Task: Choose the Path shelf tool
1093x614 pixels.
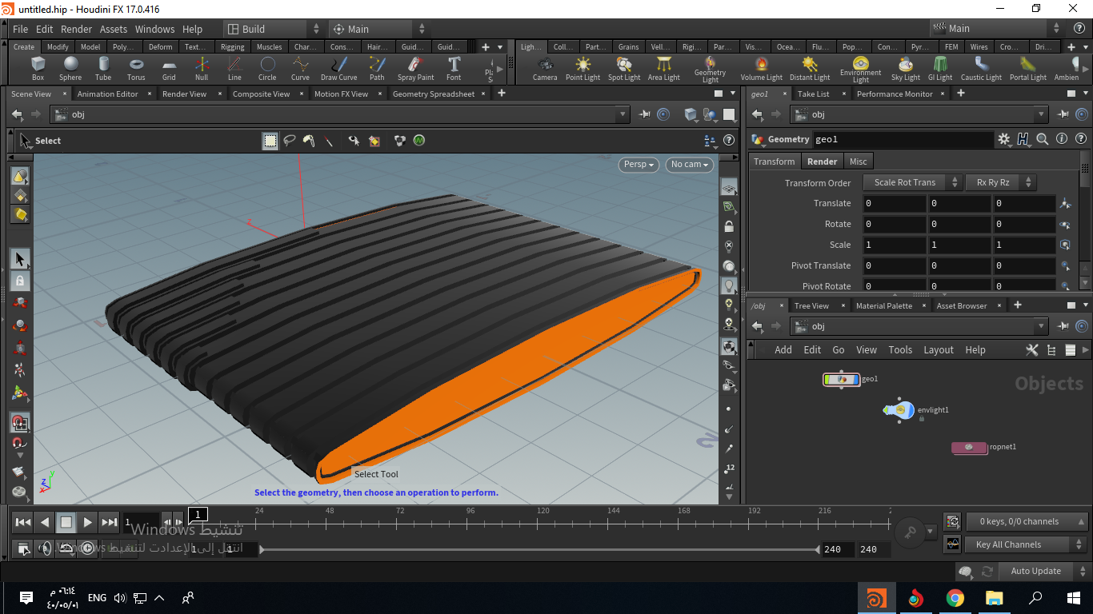Action: 377,69
